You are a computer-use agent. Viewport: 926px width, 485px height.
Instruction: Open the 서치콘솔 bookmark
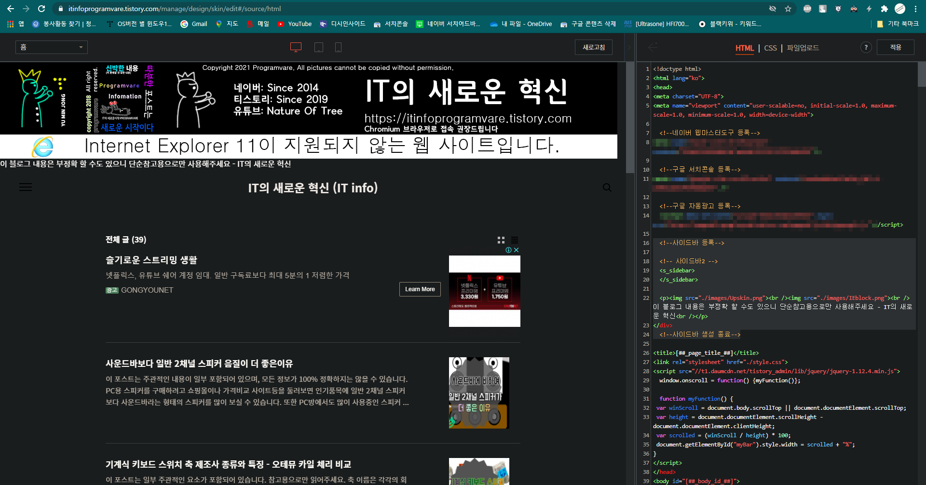pyautogui.click(x=391, y=24)
